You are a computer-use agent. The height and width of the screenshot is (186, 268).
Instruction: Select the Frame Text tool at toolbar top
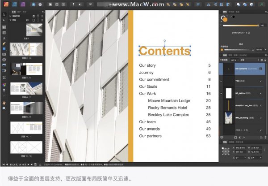4,27
